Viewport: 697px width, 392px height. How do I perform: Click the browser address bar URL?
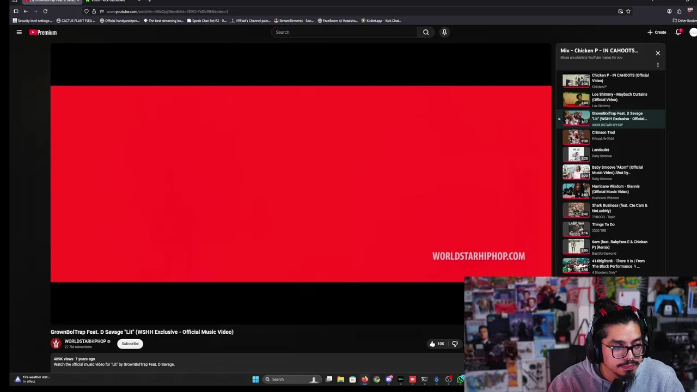tap(167, 11)
